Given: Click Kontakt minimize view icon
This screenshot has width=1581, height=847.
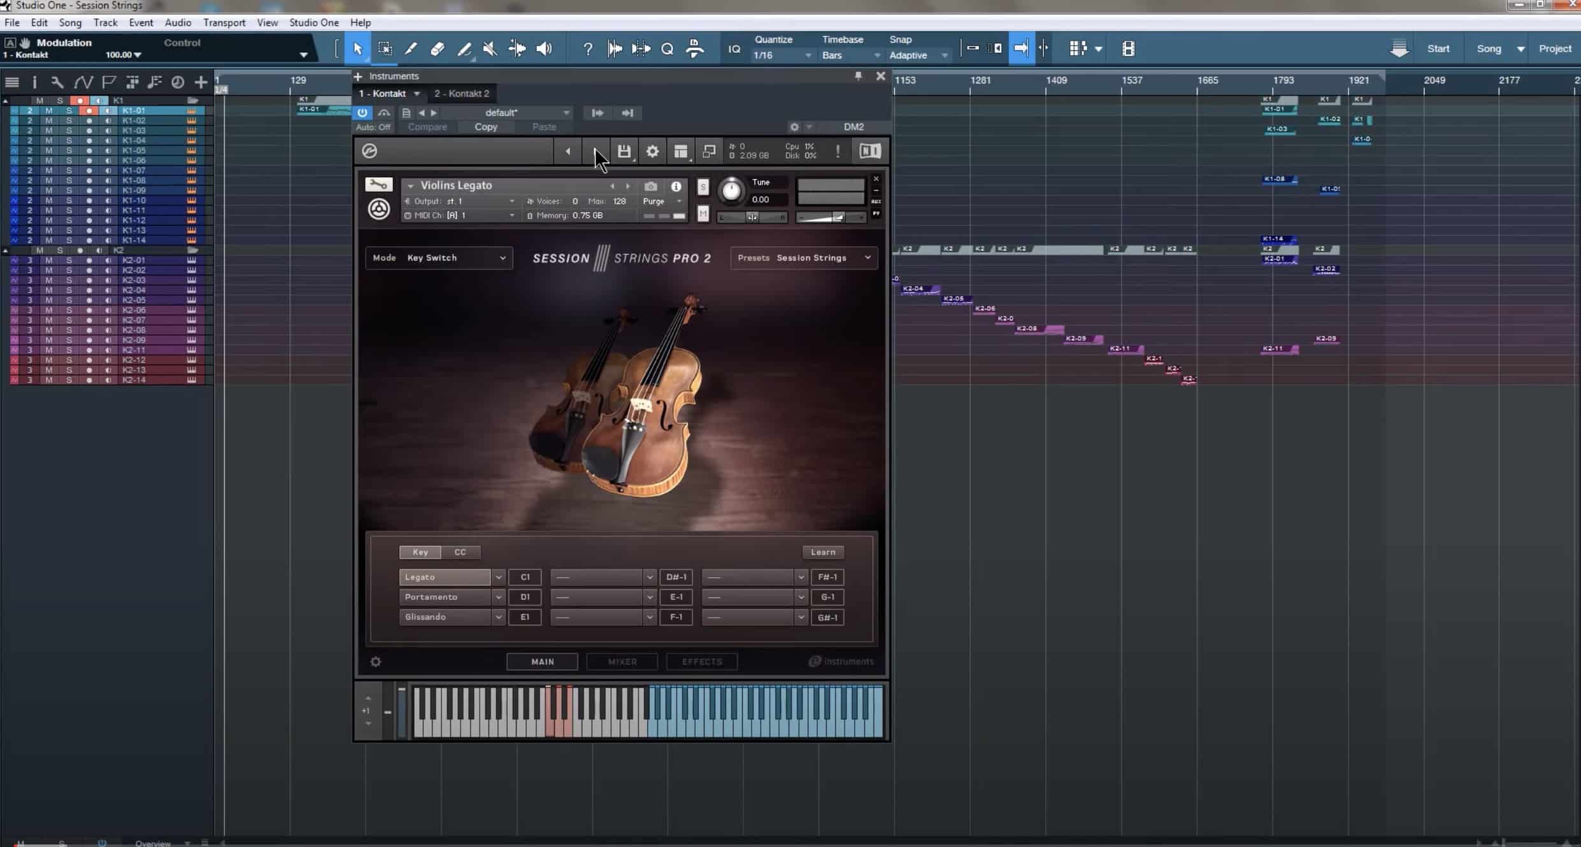Looking at the screenshot, I should tap(709, 151).
